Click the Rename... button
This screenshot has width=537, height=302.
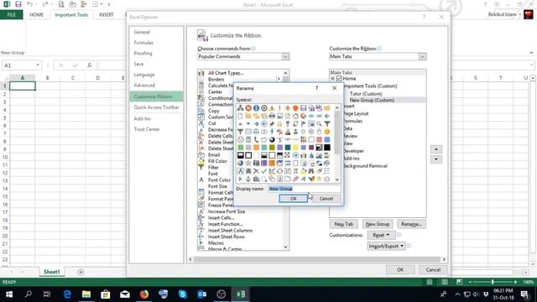click(411, 224)
